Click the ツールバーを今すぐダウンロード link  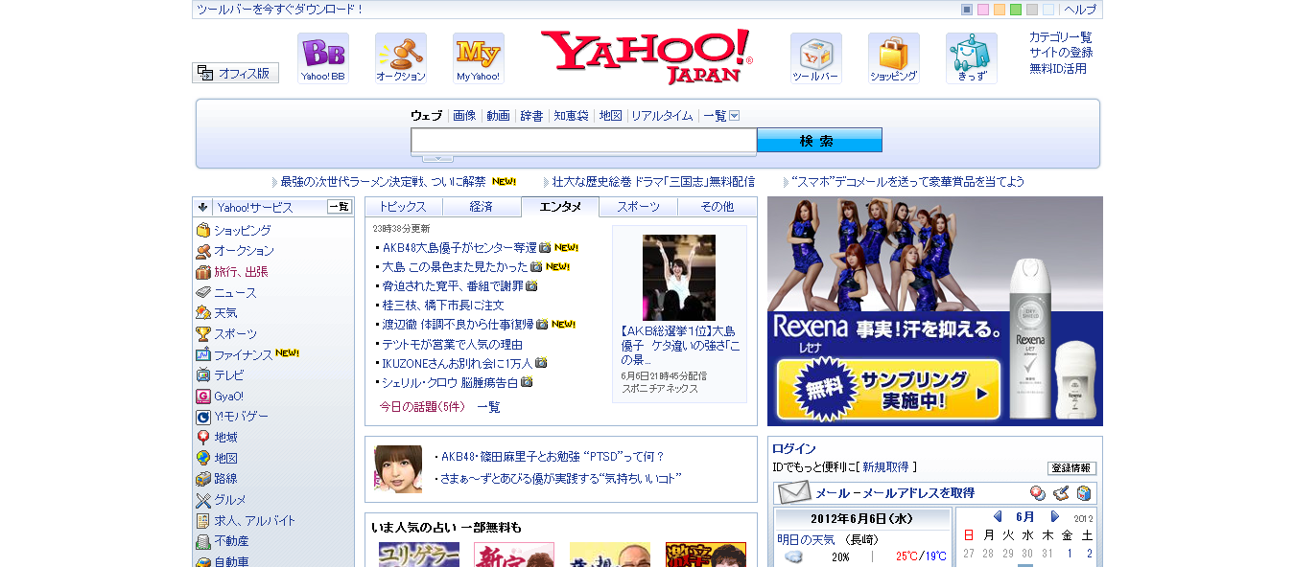pos(280,10)
